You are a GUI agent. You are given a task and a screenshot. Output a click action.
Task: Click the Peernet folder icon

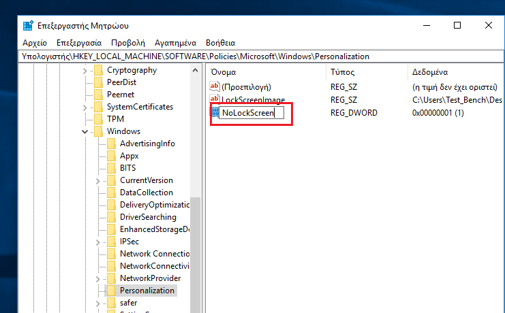coord(98,95)
